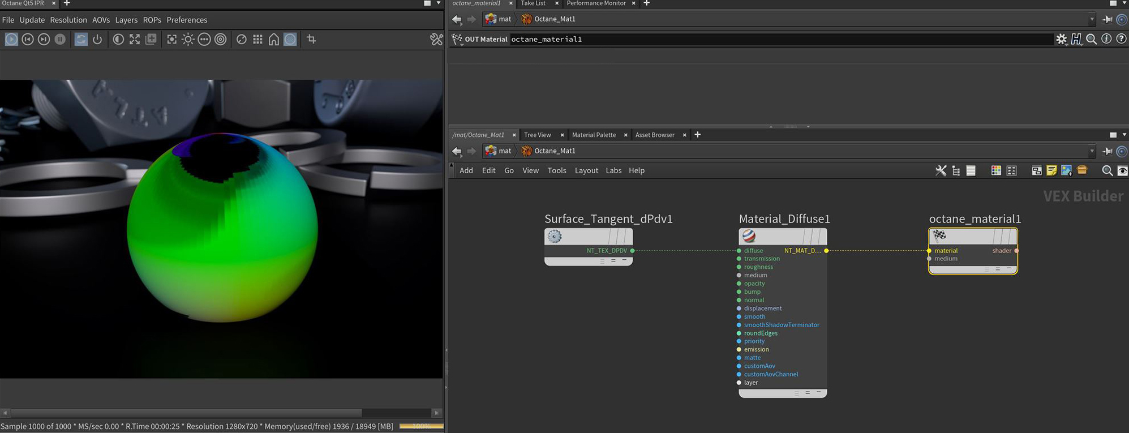Toggle the pin on the parameter pane
Screen dimensions: 1129x433
[x=1107, y=19]
